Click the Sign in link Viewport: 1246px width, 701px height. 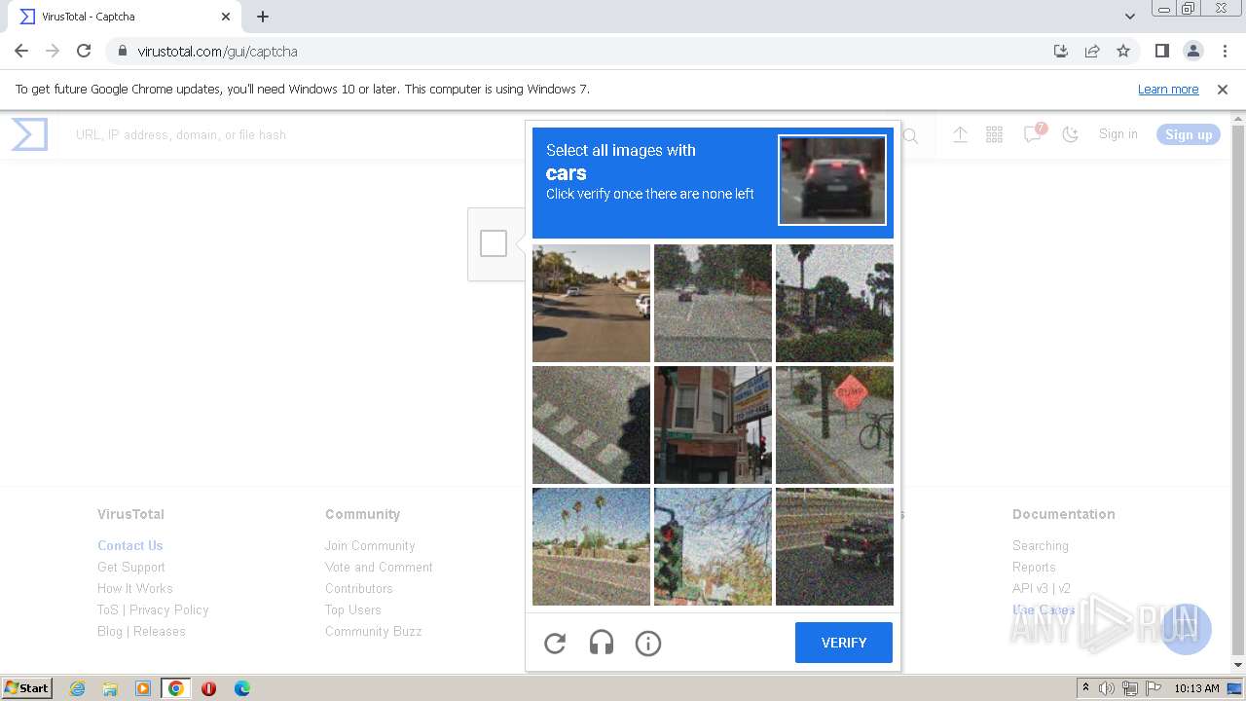pyautogui.click(x=1118, y=134)
